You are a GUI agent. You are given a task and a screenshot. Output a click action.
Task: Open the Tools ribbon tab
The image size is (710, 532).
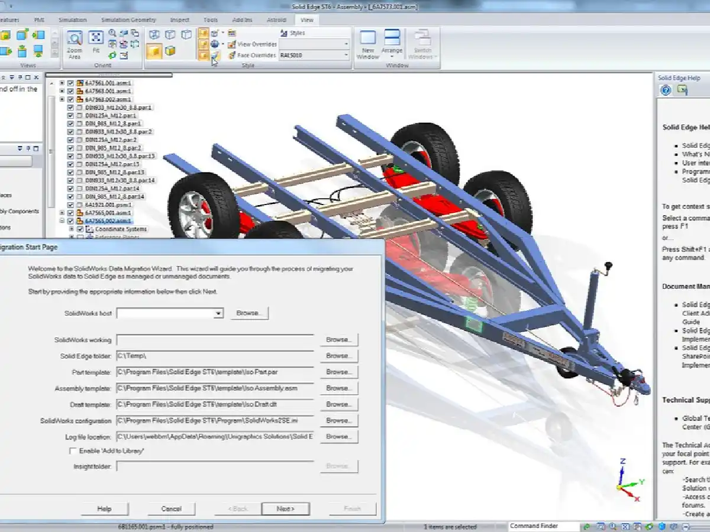tap(211, 20)
